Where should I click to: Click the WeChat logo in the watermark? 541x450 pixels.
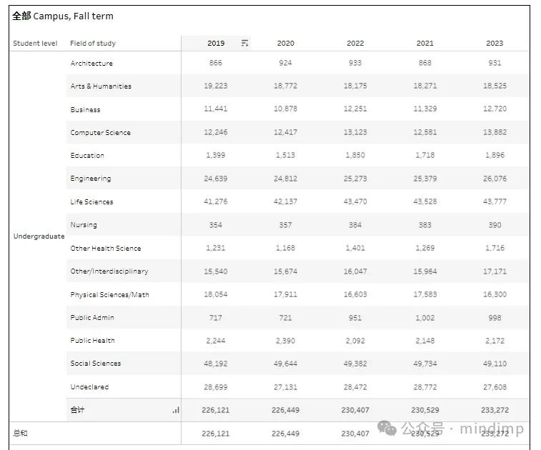coord(387,428)
